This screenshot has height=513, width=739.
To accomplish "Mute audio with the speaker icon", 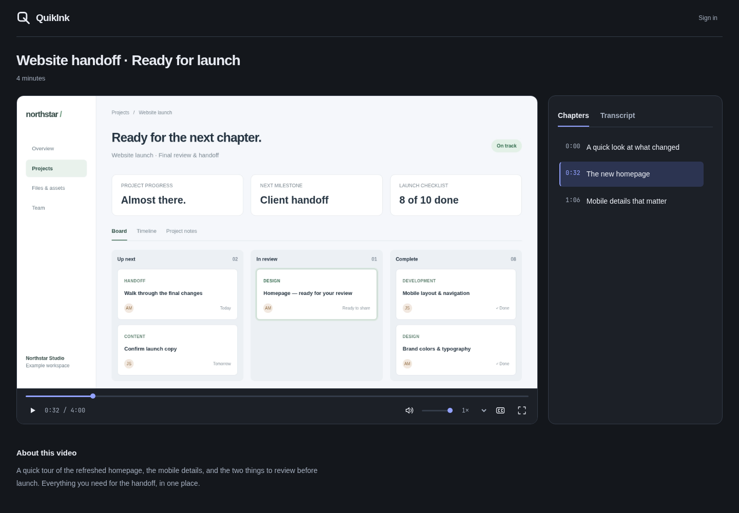I will click(x=409, y=410).
